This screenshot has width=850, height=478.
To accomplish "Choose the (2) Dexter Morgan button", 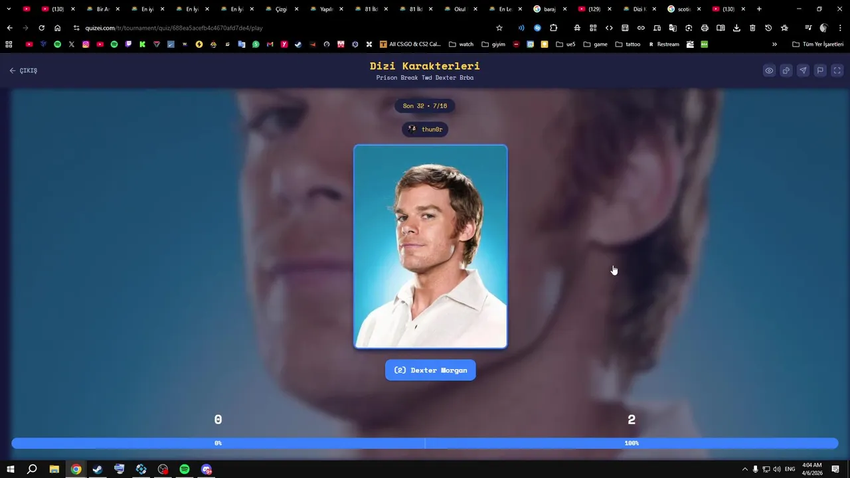I will (x=430, y=370).
